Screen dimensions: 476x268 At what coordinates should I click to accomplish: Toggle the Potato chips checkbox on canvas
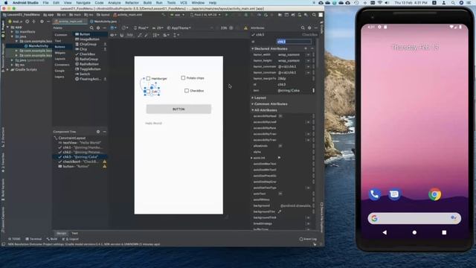(x=183, y=77)
